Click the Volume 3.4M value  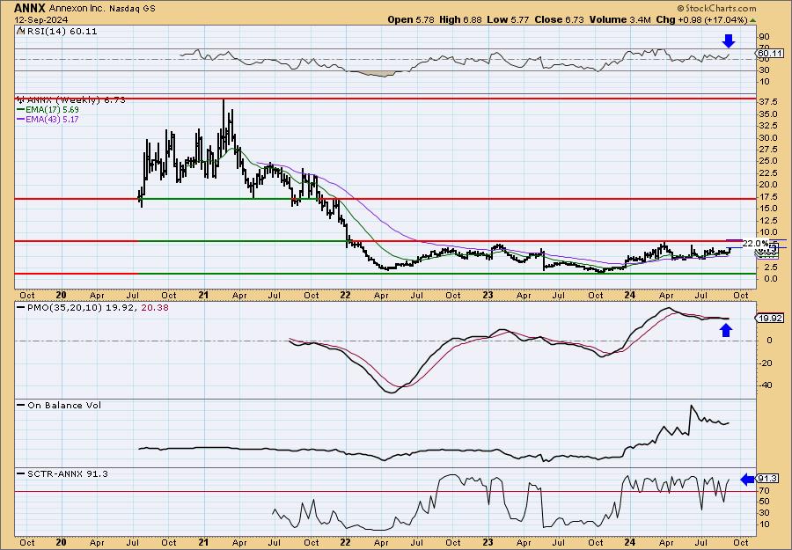click(x=620, y=19)
